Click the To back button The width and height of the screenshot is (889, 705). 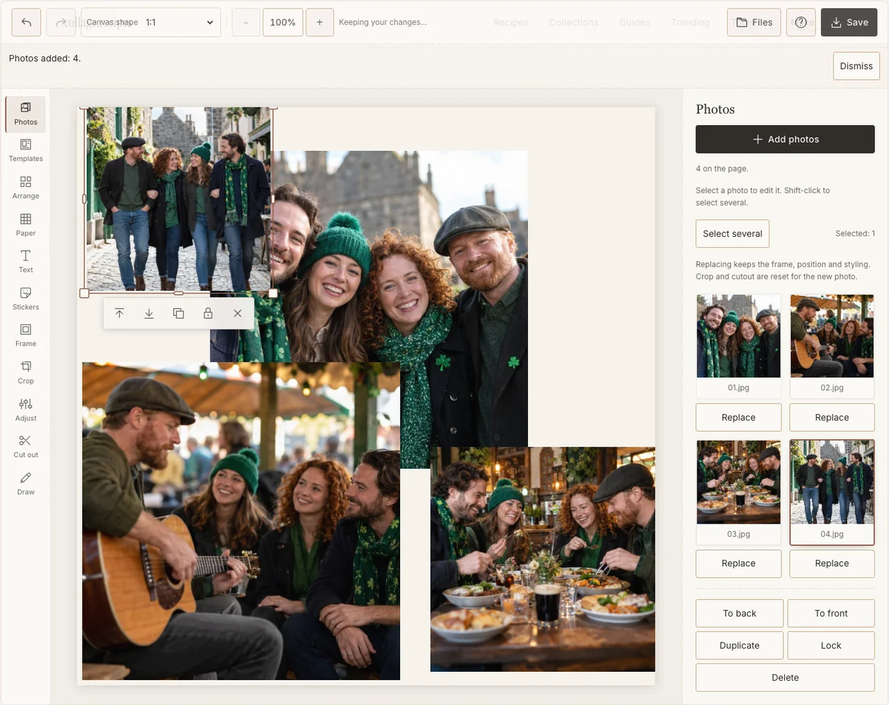coord(740,613)
